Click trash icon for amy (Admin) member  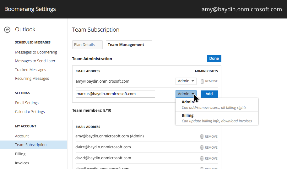pos(202,136)
